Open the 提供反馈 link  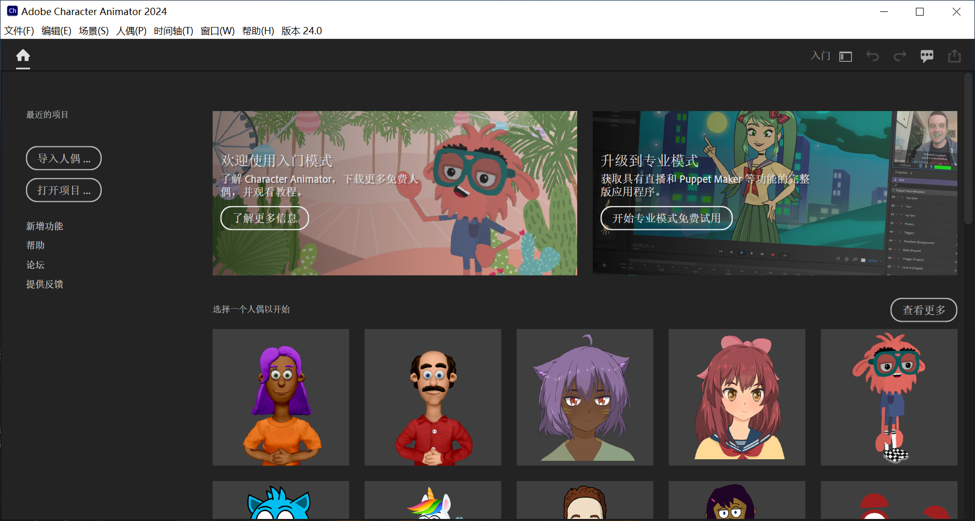click(x=45, y=284)
